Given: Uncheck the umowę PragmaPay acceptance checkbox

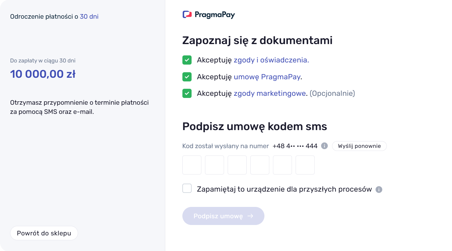Looking at the screenshot, I should coord(187,77).
